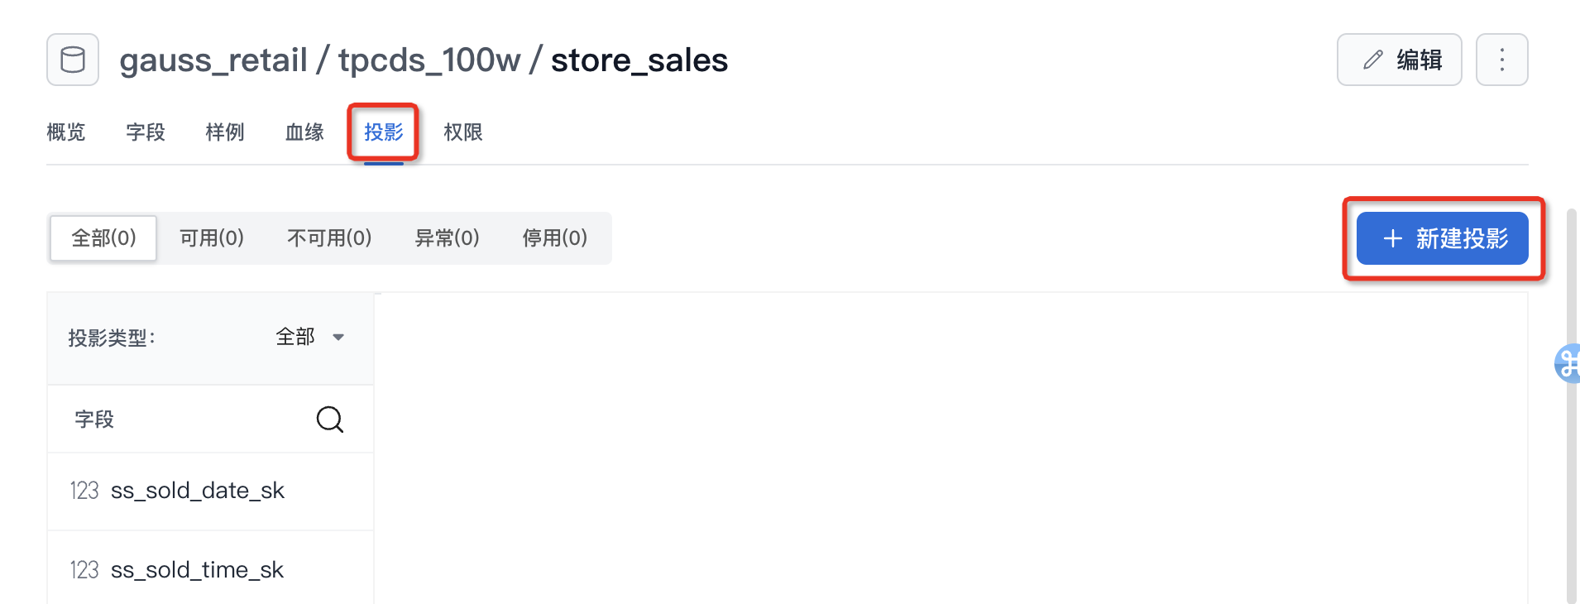This screenshot has width=1580, height=604.
Task: Show all projections with 全部(0) filter
Action: pos(103,238)
